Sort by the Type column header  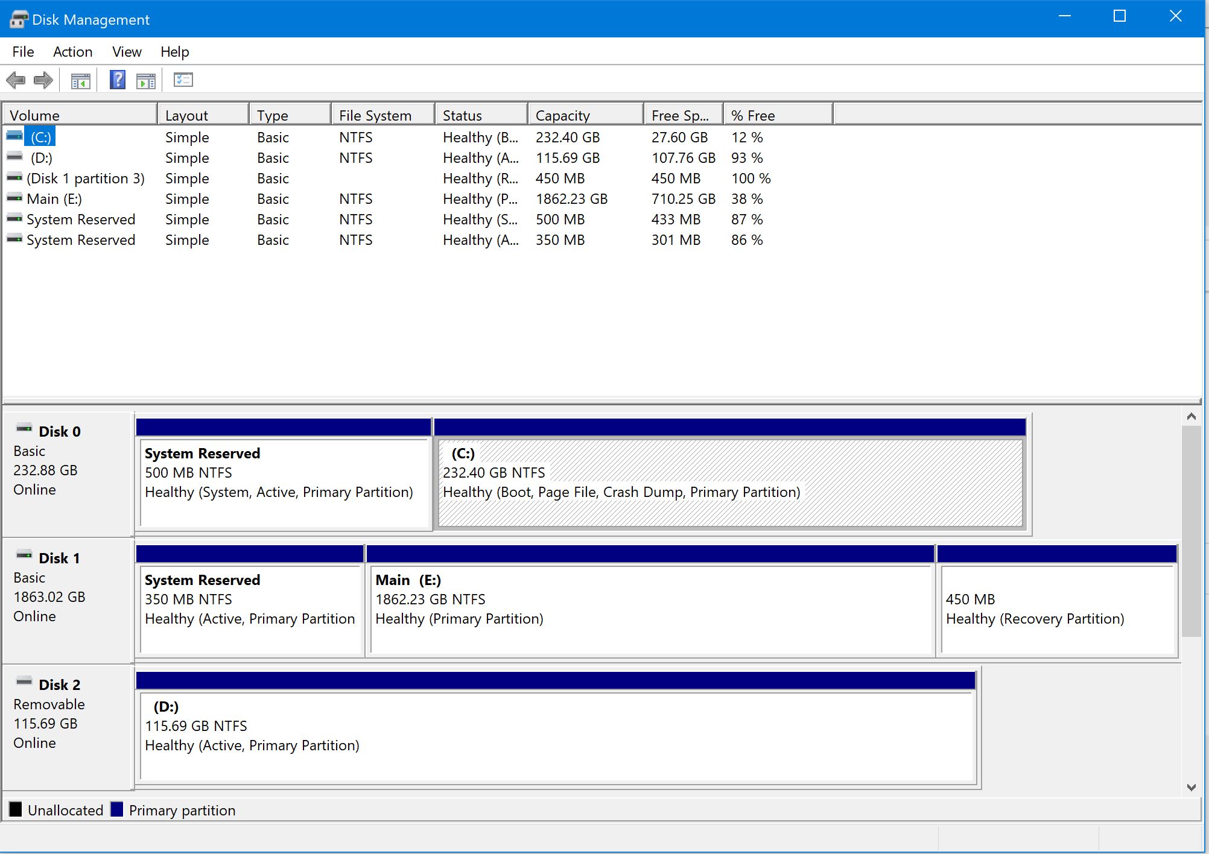(x=290, y=115)
